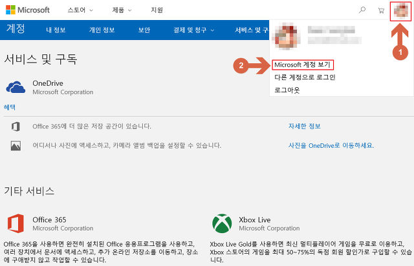The image size is (414, 266).
Task: Go to the 개인 정보 tab
Action: [102, 30]
